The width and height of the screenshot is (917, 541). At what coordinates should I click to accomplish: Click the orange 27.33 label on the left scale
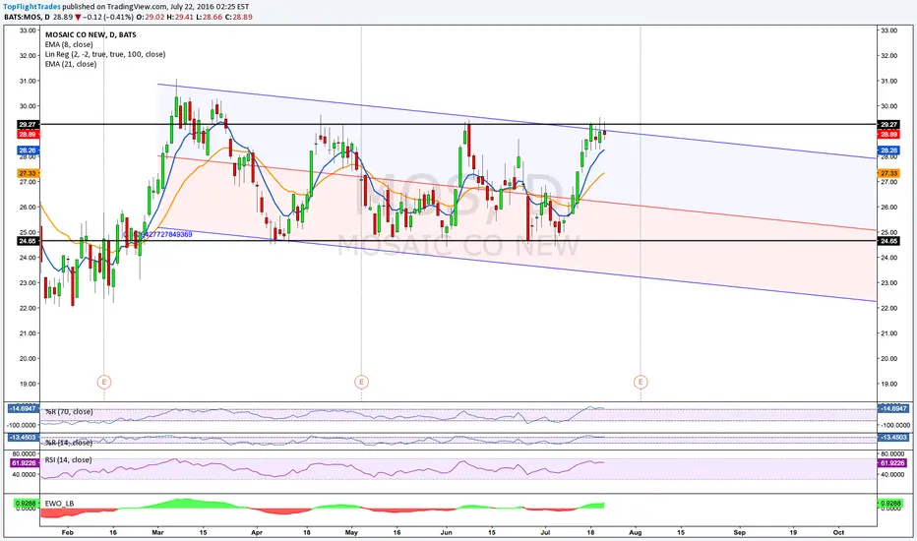28,173
